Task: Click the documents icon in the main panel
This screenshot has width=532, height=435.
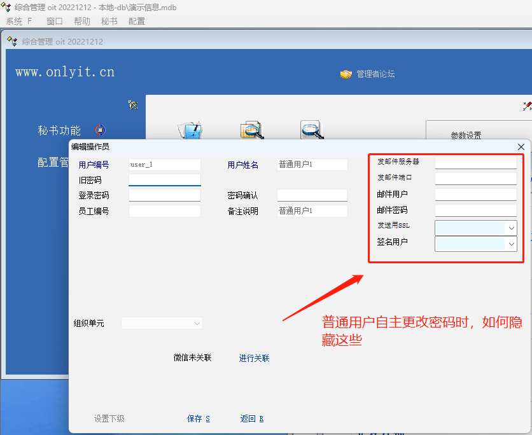Action: [190, 130]
